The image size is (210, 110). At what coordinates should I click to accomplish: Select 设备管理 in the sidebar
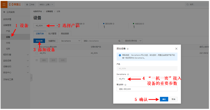tap(7, 25)
